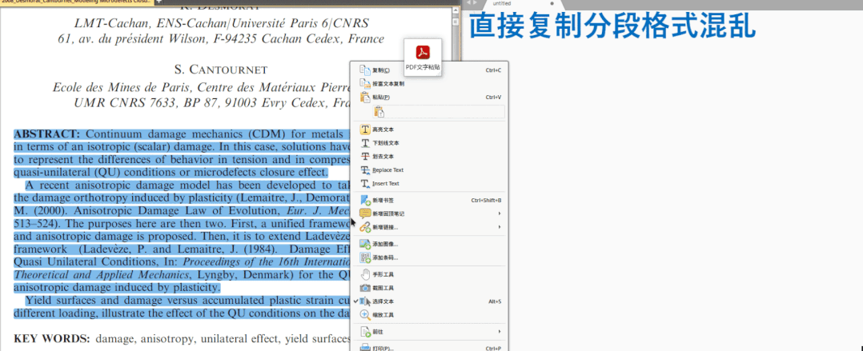
Task: Expand the 前往 go-to submenu
Action: coord(429,332)
